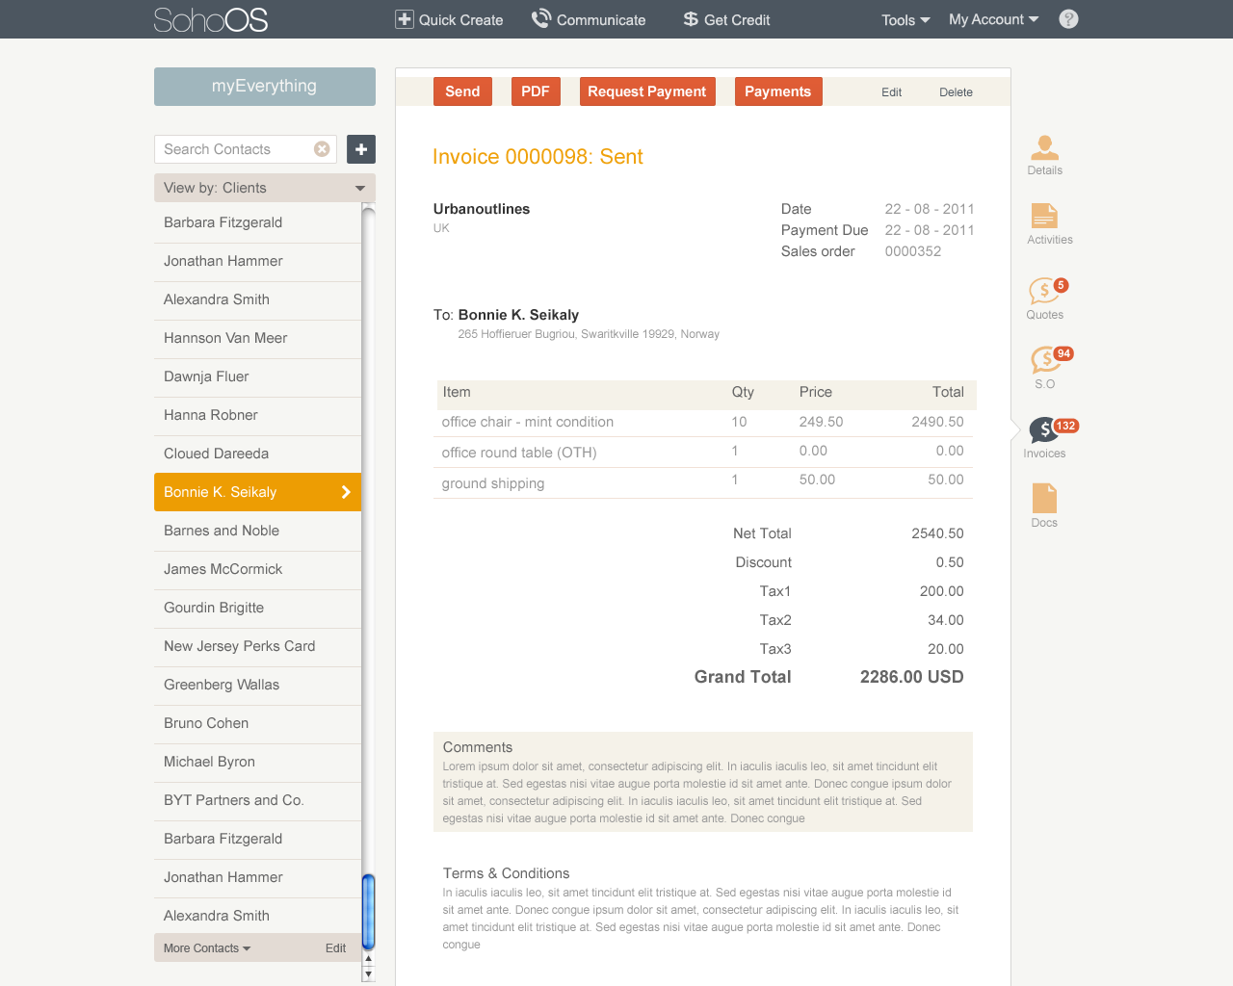Select contact James McCormick
Screen dimensions: 1233x986
coord(258,569)
